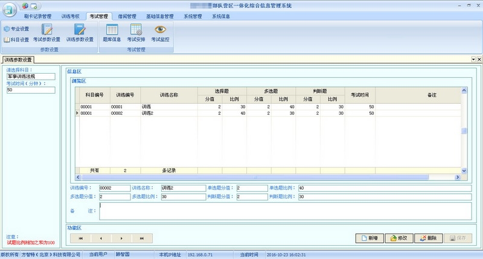Click the 保存 button
This screenshot has height=259, width=483.
pos(458,238)
